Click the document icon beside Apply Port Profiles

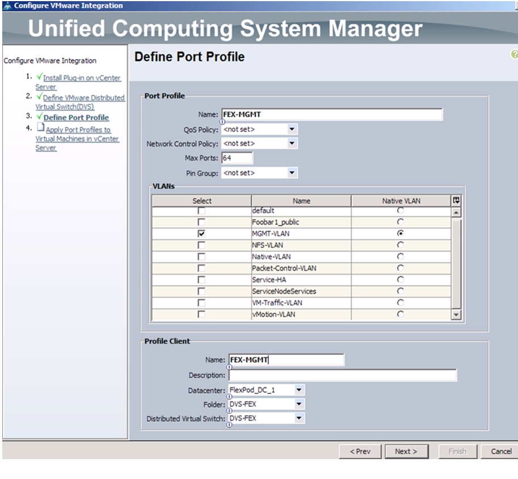click(40, 127)
